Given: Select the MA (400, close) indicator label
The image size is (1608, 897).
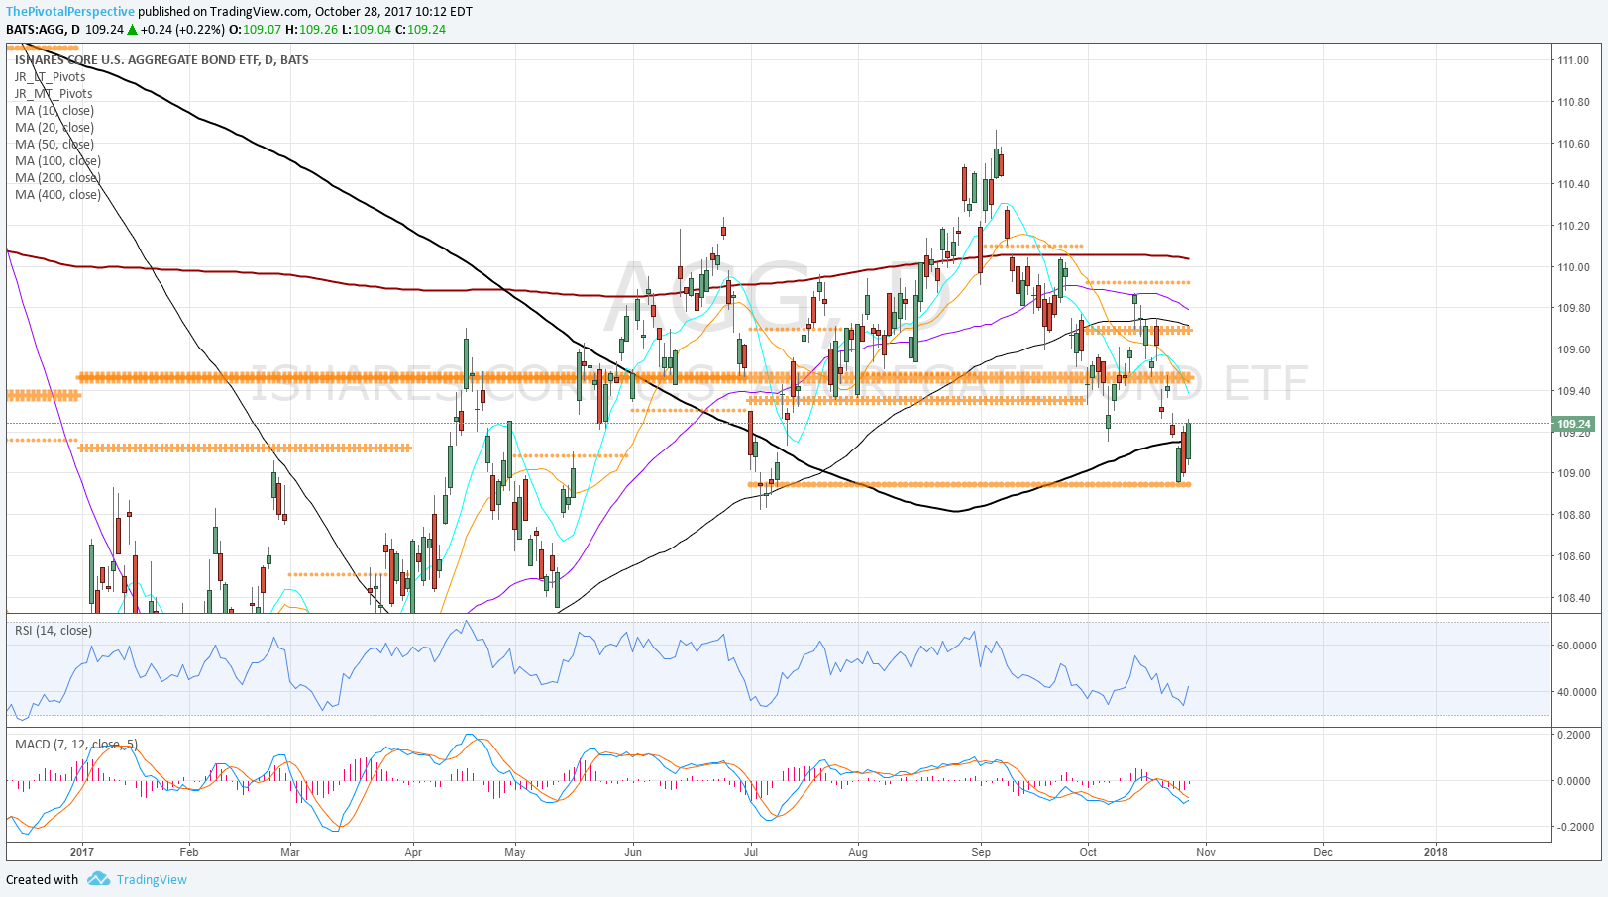Looking at the screenshot, I should click(58, 194).
